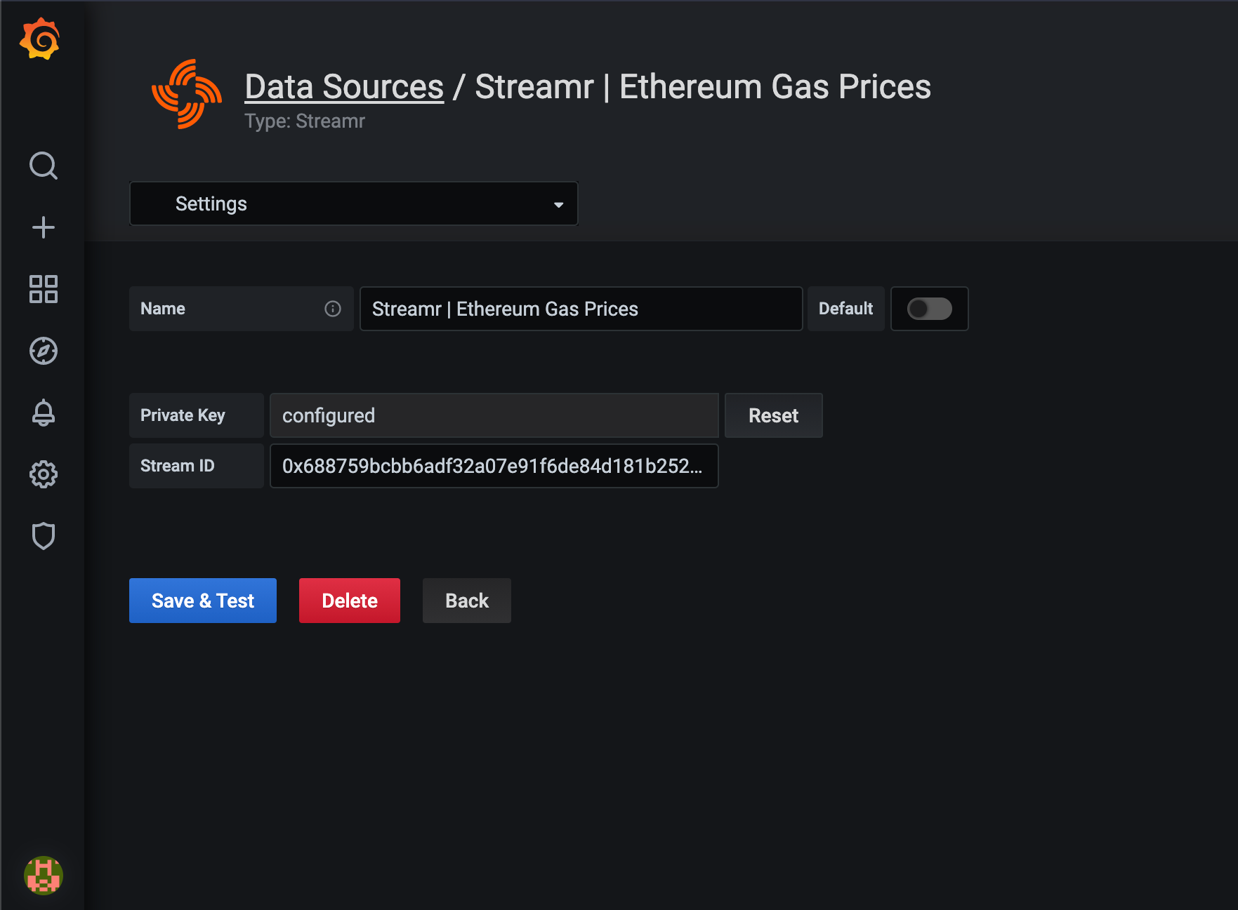Follow the Data Sources breadcrumb link
Image resolution: width=1238 pixels, height=910 pixels.
click(343, 86)
